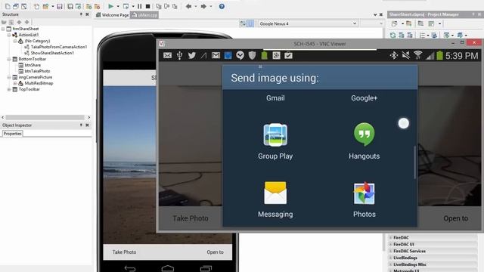The height and width of the screenshot is (272, 484).
Task: Go forward with the right arrow toolbar icon
Action: pos(203,6)
